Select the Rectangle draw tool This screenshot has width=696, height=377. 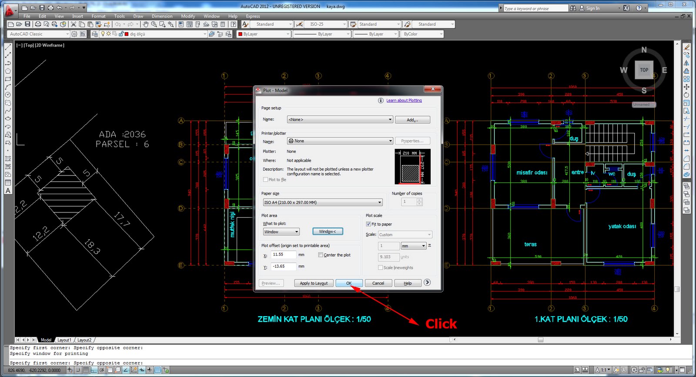click(8, 79)
